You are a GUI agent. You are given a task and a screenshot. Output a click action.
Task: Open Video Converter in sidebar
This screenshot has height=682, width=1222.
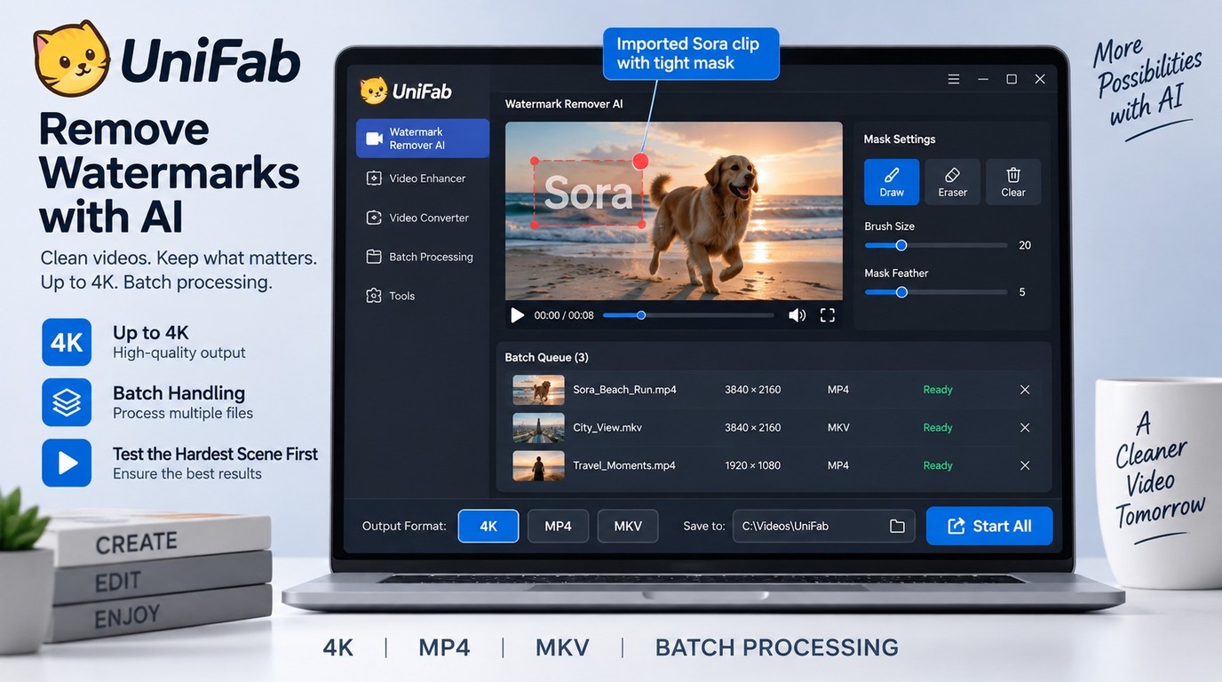click(417, 218)
